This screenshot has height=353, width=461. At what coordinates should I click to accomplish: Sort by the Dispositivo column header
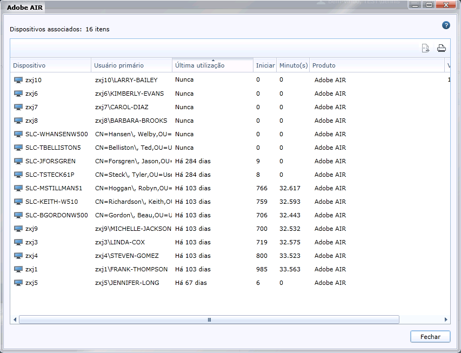point(51,65)
